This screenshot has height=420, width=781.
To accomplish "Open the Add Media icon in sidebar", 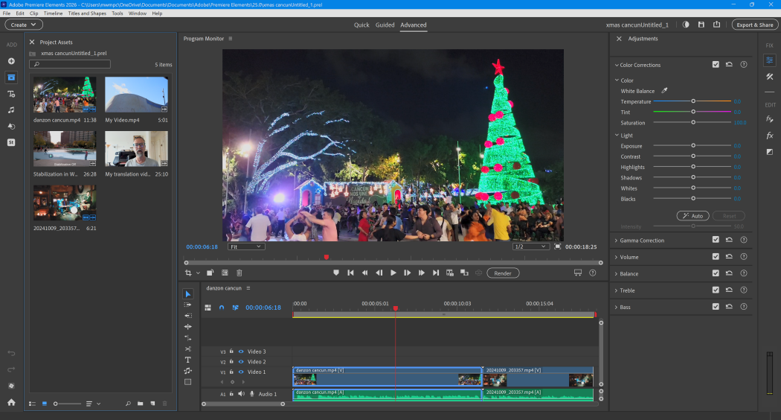I will coord(11,61).
